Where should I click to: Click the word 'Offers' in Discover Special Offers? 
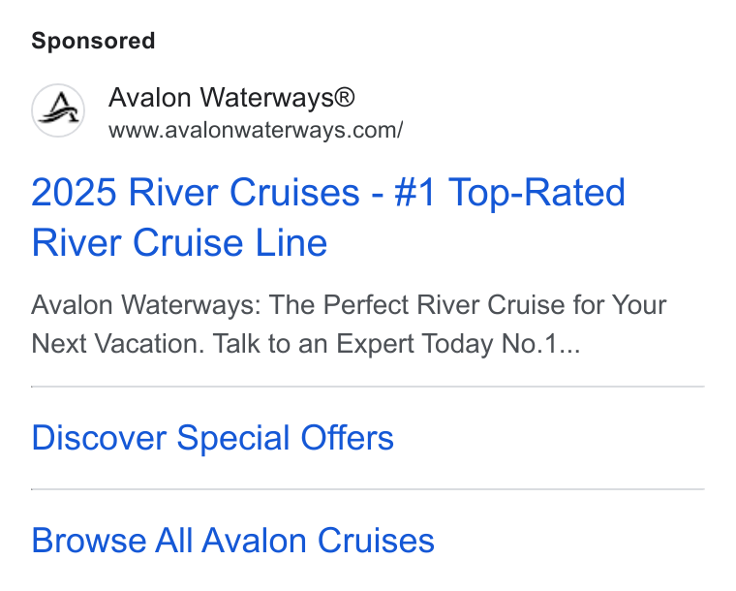pos(347,438)
